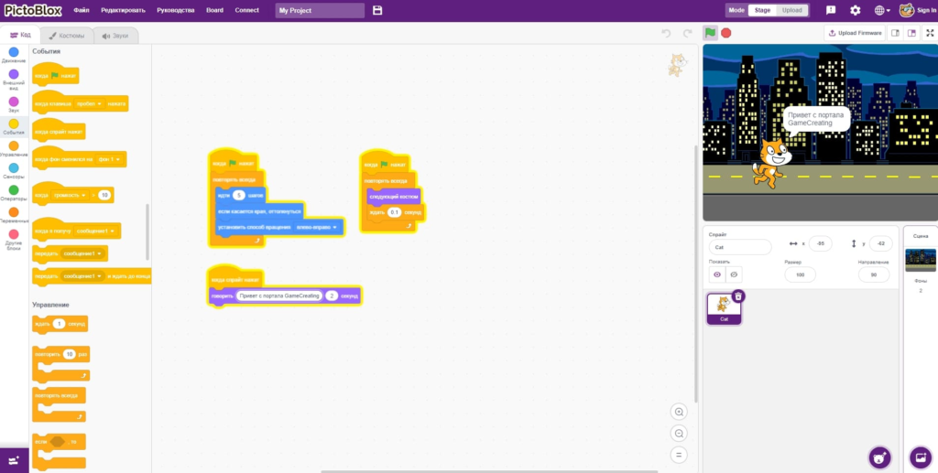Show the sprite using eye button
Viewport: 938px width, 473px height.
(x=717, y=274)
